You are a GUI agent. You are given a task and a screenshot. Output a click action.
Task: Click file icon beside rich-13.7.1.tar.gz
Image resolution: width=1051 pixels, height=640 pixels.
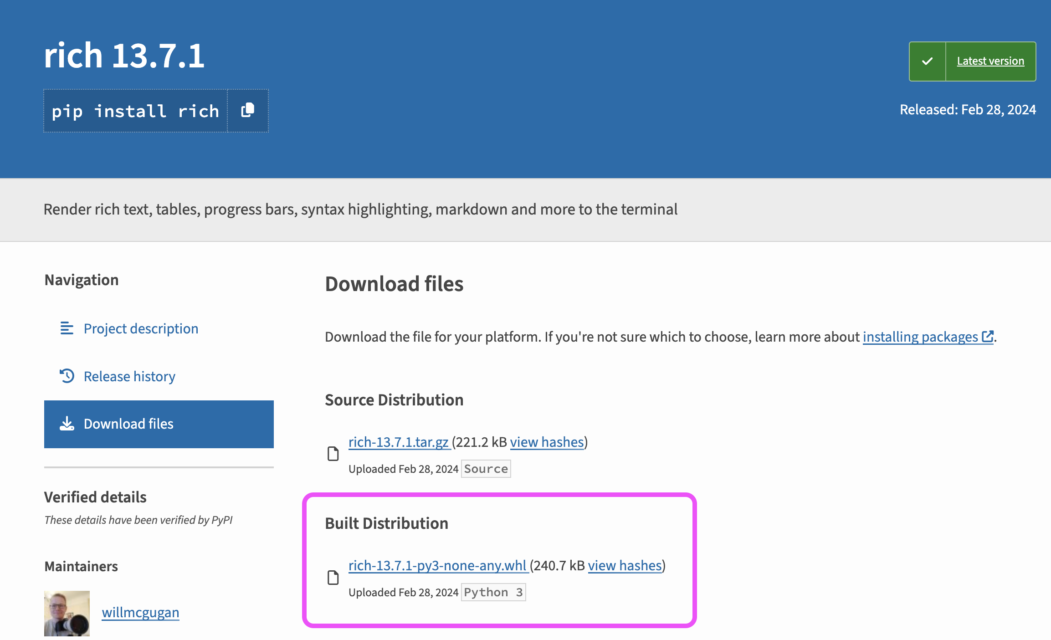point(333,454)
